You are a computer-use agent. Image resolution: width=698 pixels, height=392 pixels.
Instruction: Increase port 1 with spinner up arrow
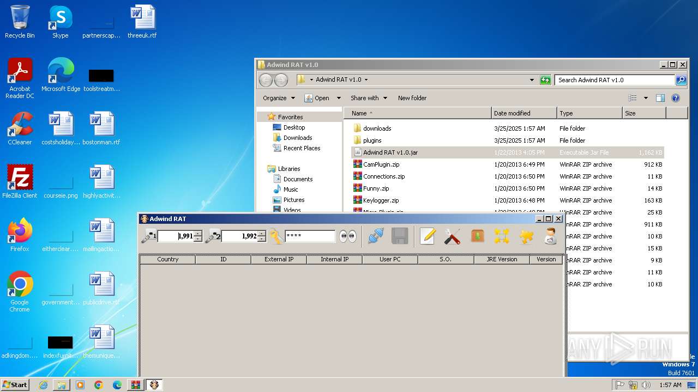pos(198,234)
